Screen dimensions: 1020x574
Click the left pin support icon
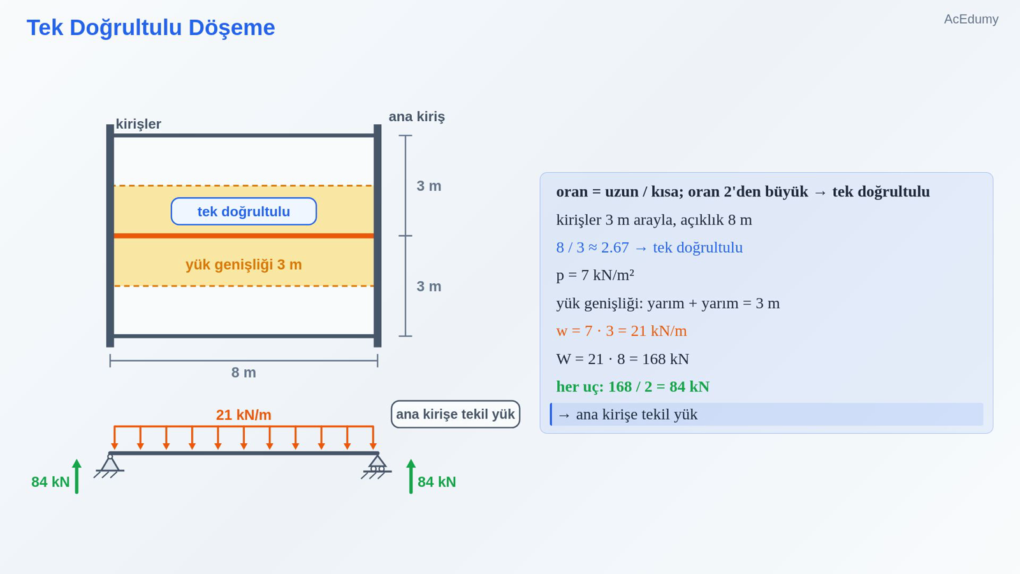tap(110, 466)
